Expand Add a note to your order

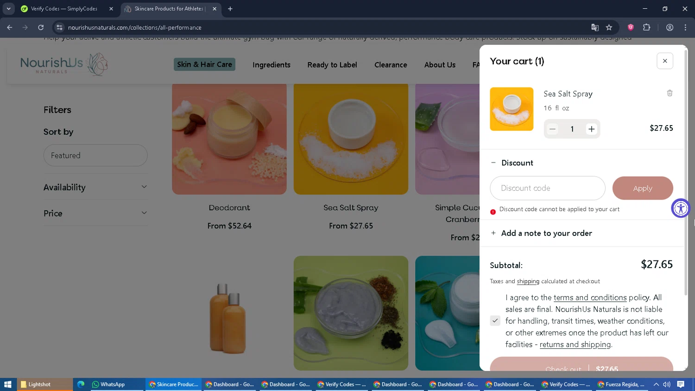[x=541, y=233]
